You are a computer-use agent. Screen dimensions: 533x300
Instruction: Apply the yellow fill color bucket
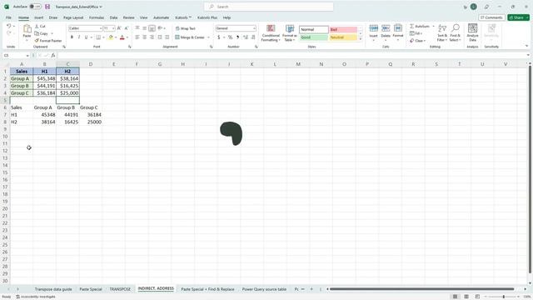pos(111,37)
